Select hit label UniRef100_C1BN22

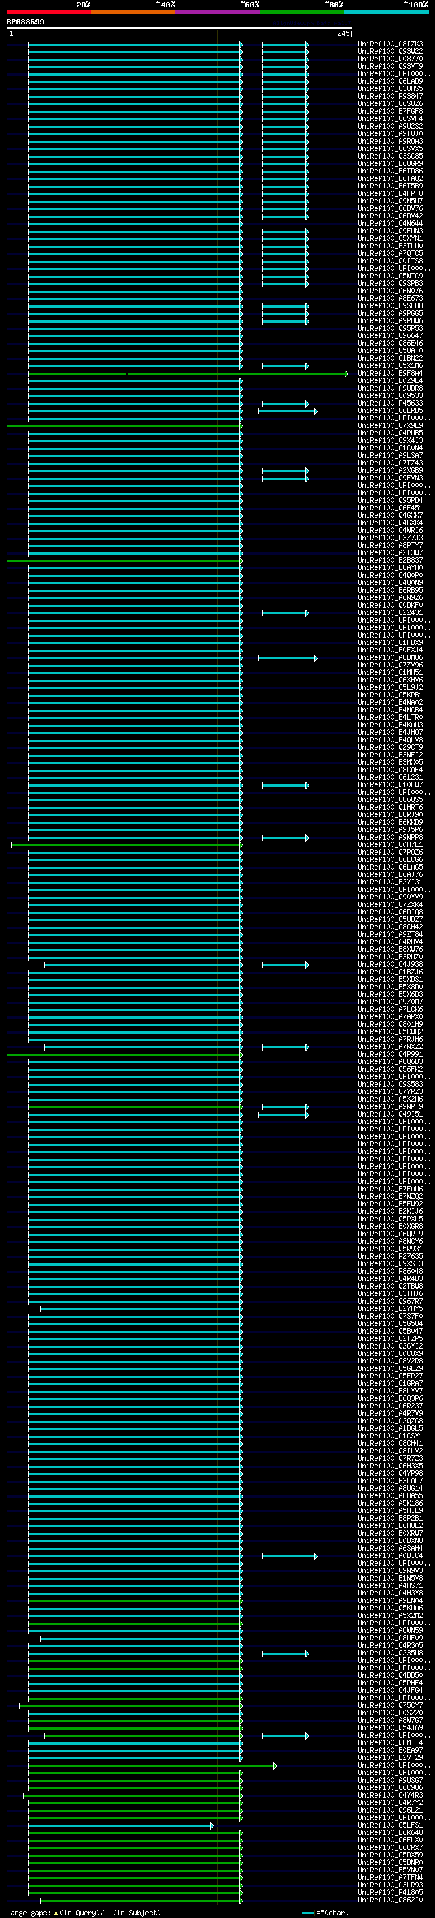pos(390,358)
